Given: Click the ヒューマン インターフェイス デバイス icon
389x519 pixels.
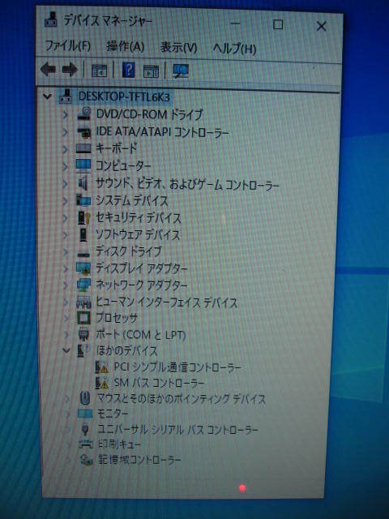Looking at the screenshot, I should (x=83, y=302).
